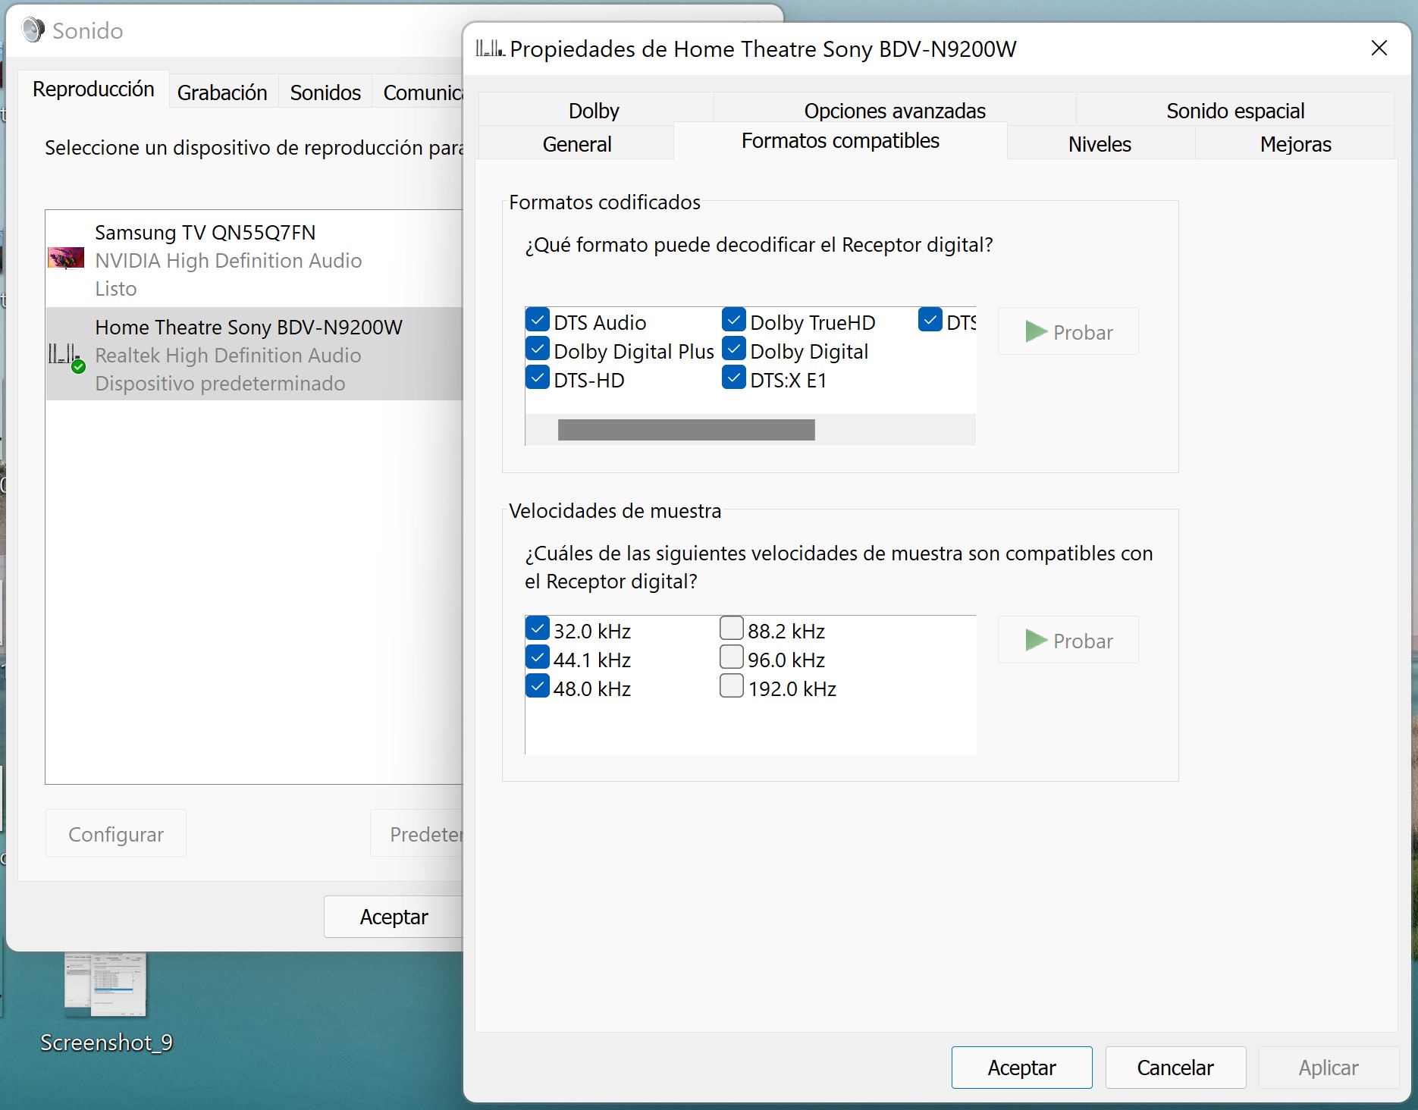Click the horizontal scrollbar under encoded formats
The image size is (1418, 1110).
tap(686, 430)
